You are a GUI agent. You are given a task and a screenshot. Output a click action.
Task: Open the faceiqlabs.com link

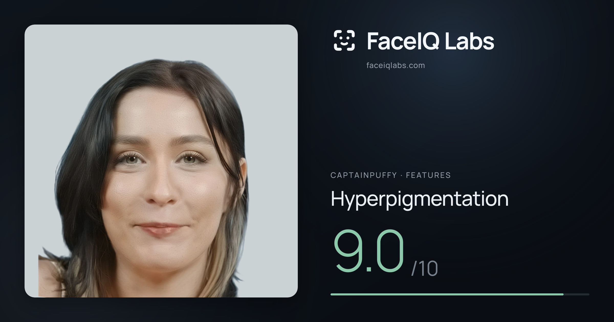[396, 65]
